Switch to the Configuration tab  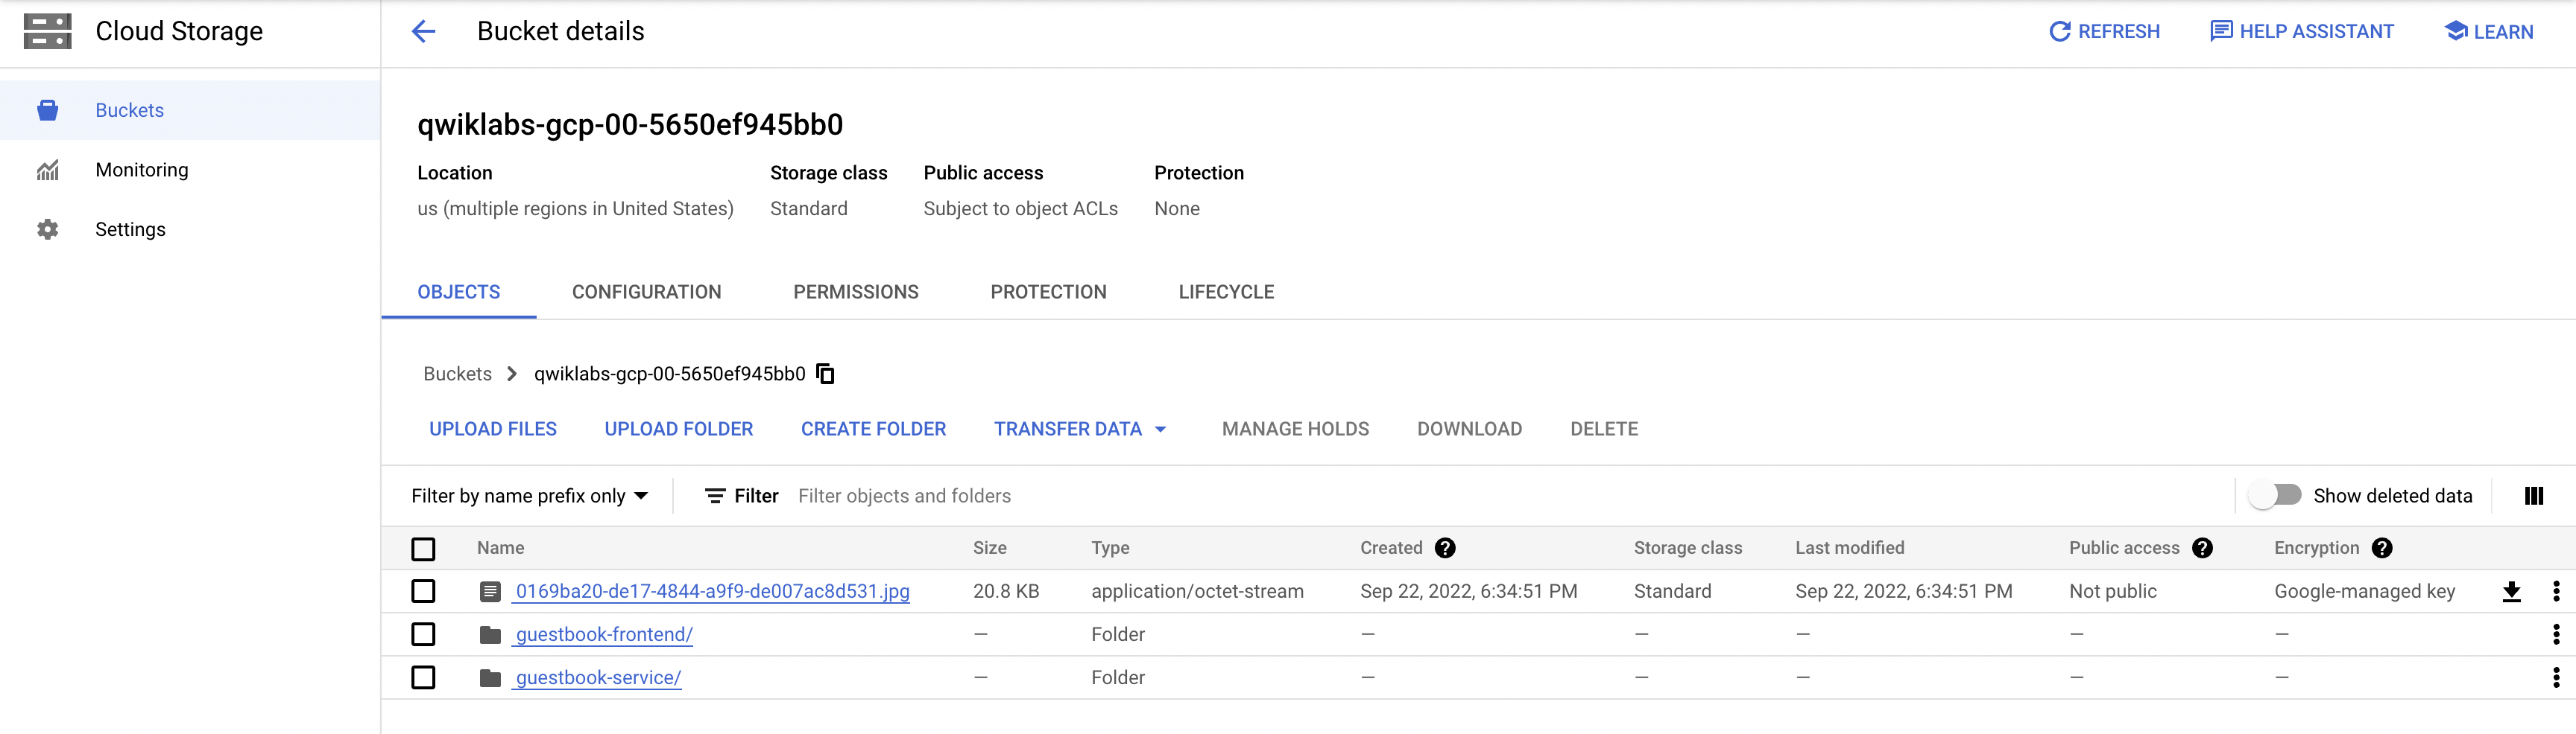[646, 293]
